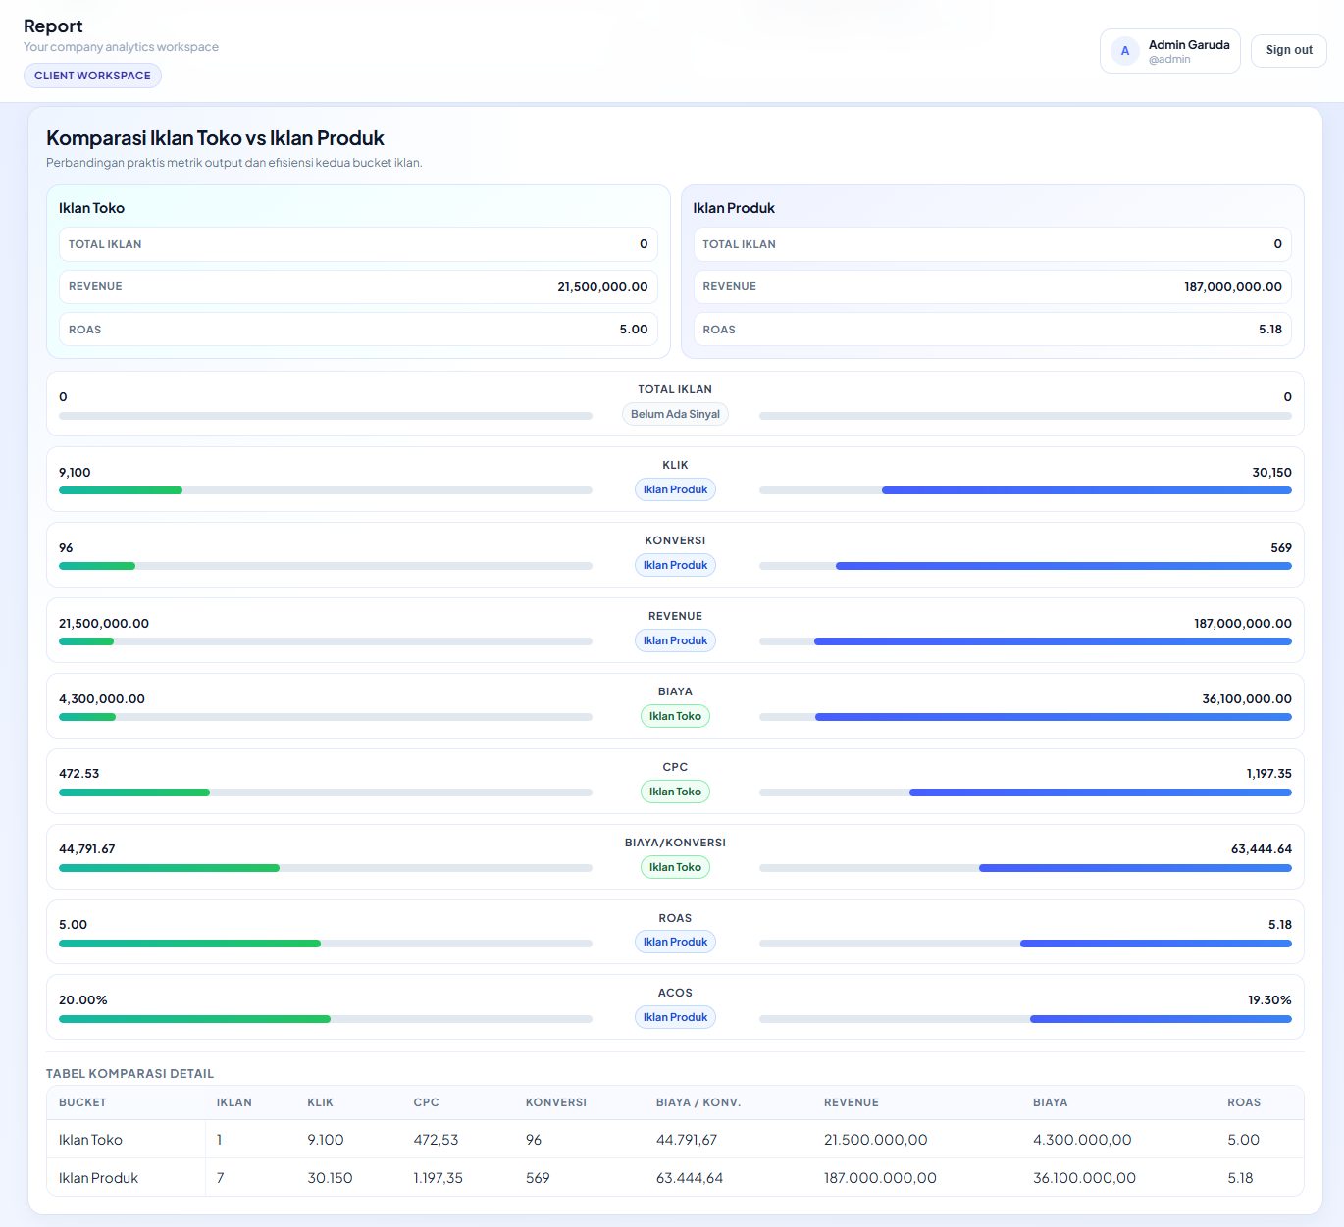Screen dimensions: 1344x1227
Task: Select the Iklan Produk badge beside ROAS
Action: (675, 942)
